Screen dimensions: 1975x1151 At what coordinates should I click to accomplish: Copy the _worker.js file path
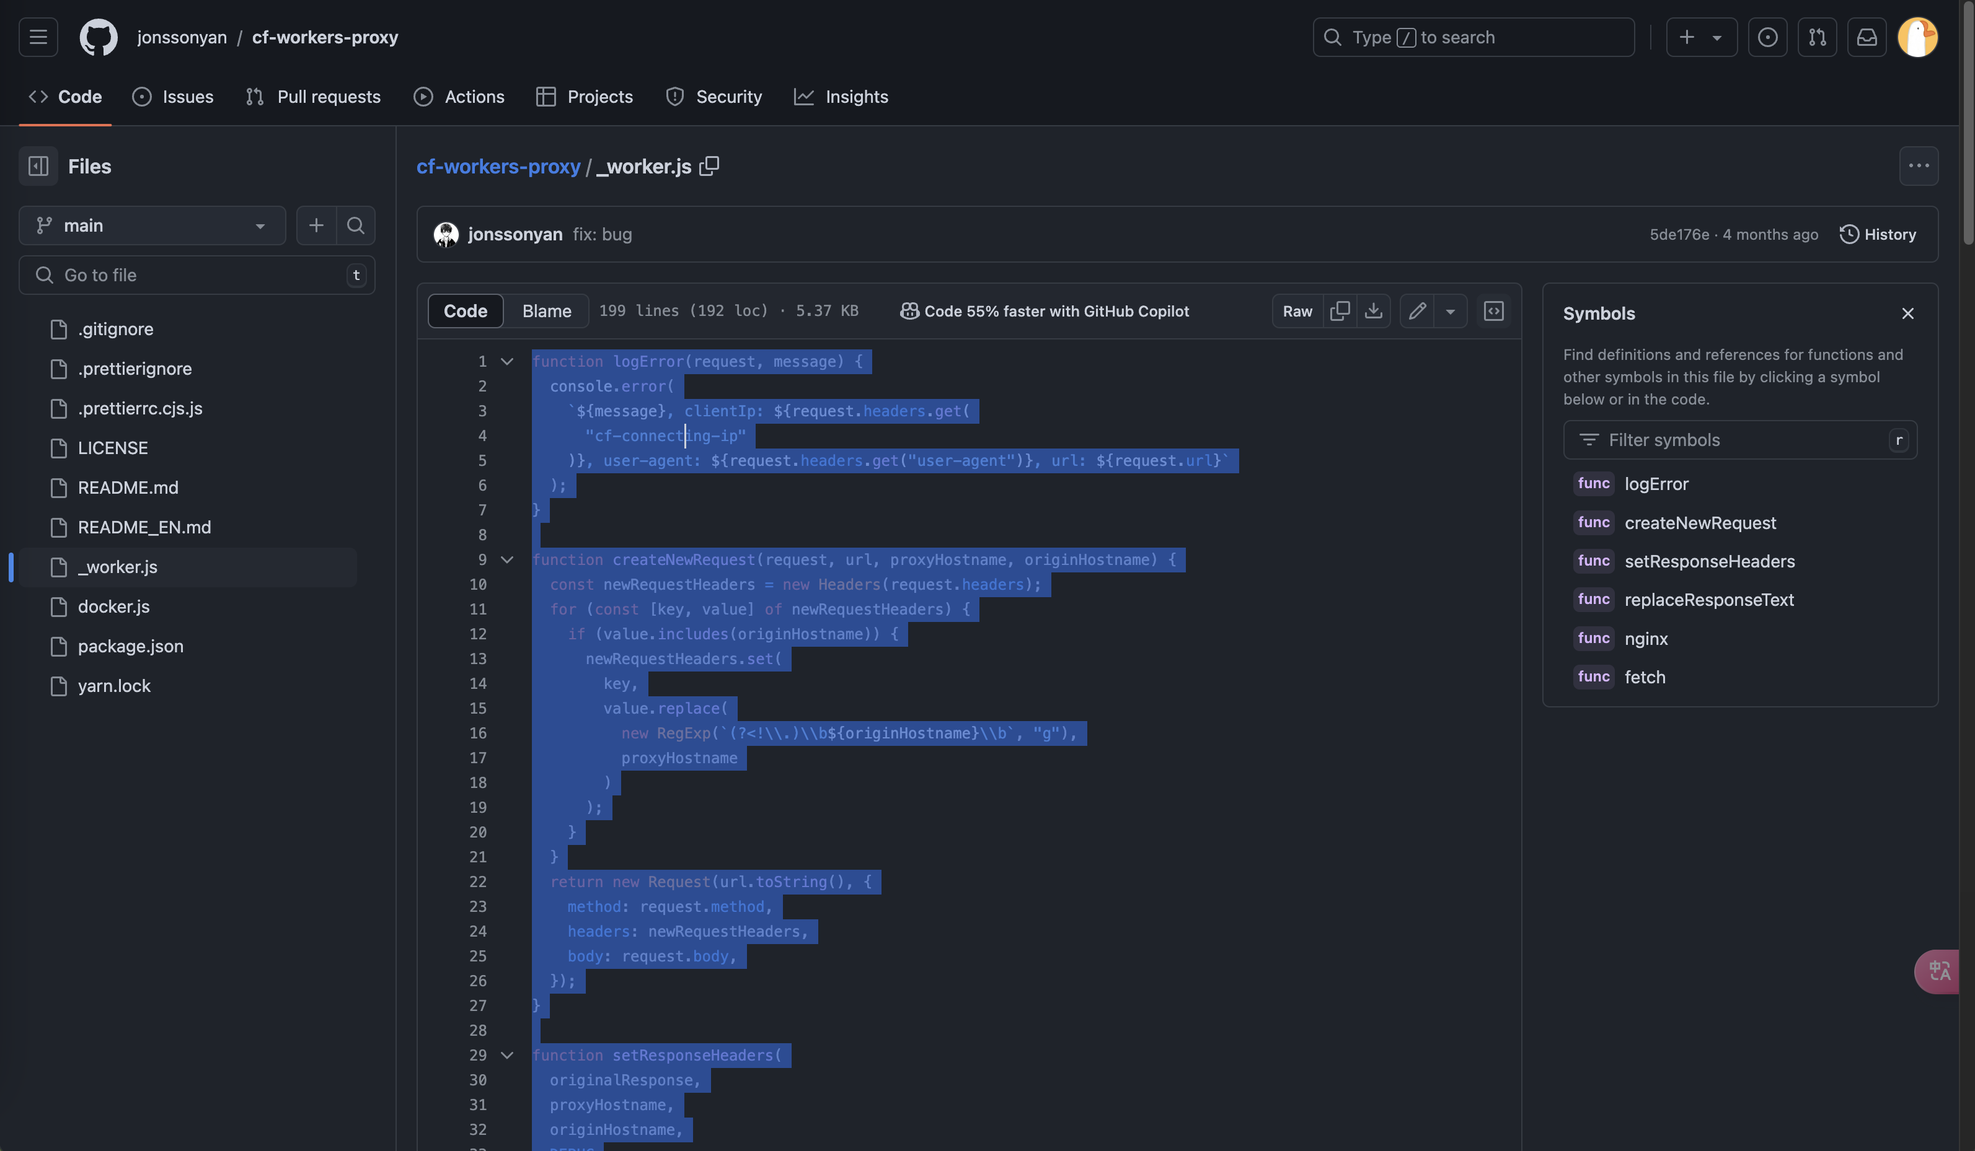(x=709, y=166)
